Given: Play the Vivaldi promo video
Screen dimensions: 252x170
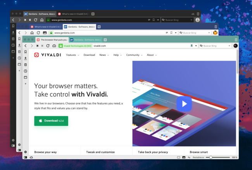Looking at the screenshot, I should (x=184, y=104).
